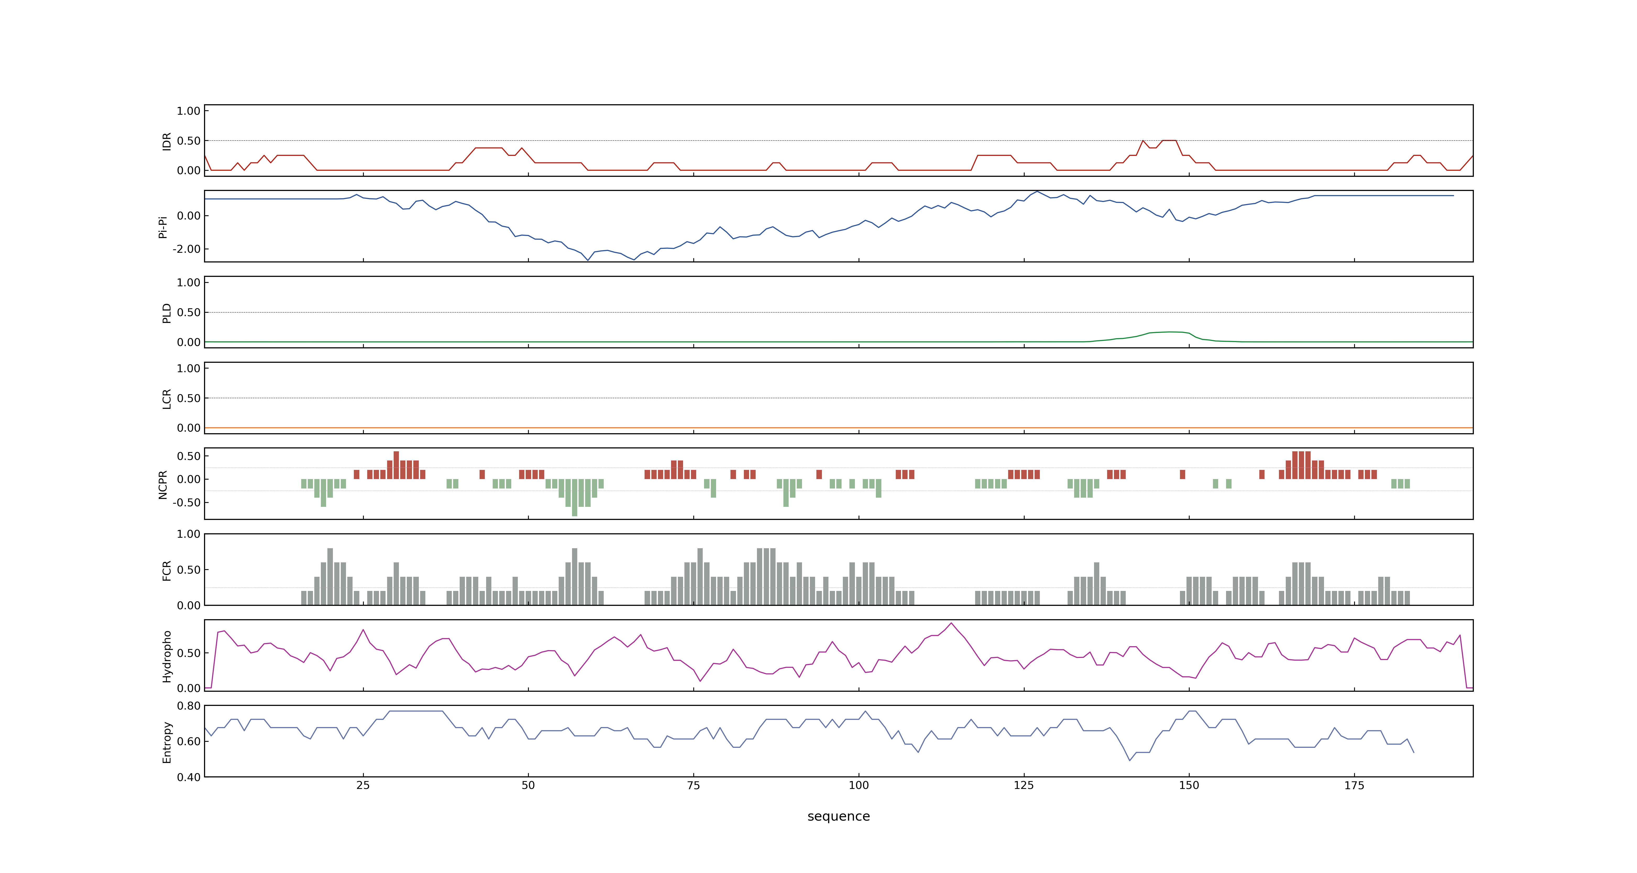Click the 0.50 tick on NCPR axis
Viewport: 1637px width, 873px height.
pyautogui.click(x=189, y=456)
